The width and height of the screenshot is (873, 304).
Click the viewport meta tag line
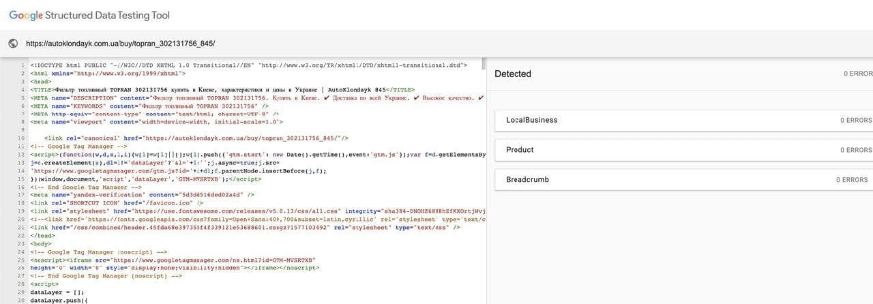click(x=156, y=122)
